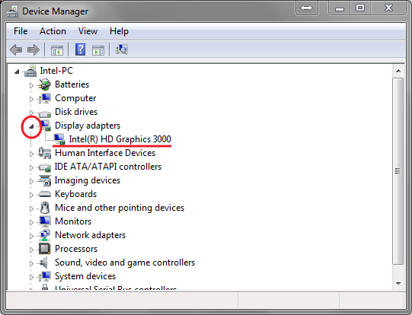
Task: Expand the Keyboards category
Action: click(31, 195)
